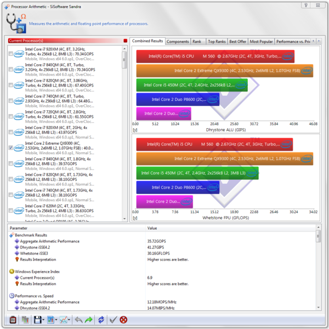Go back with the grey arrow icon
This screenshot has width=329, height=329.
pyautogui.click(x=78, y=320)
